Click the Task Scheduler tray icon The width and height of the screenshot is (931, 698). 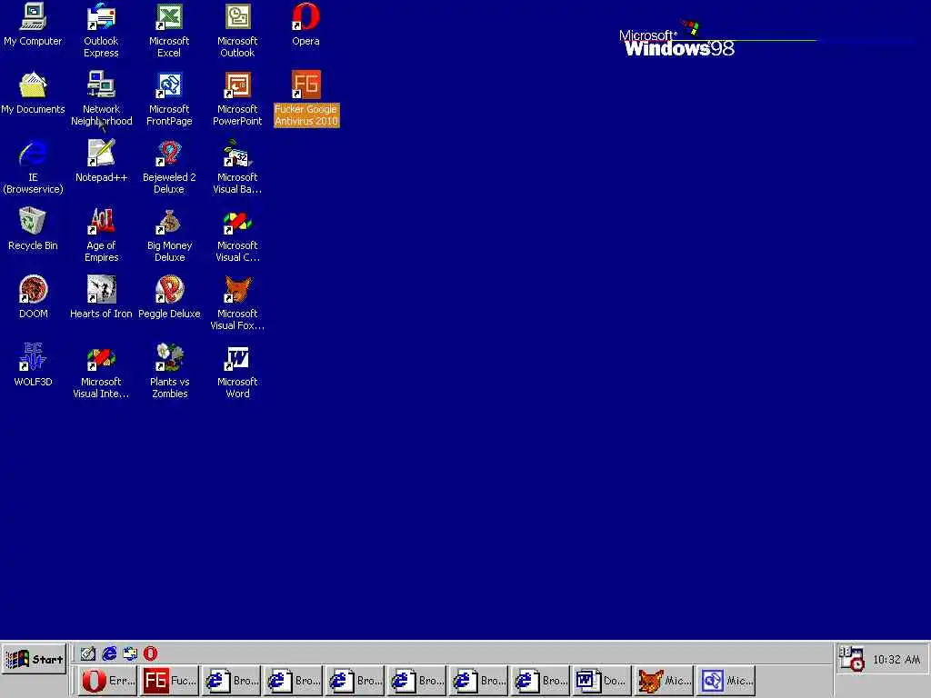[x=851, y=659]
